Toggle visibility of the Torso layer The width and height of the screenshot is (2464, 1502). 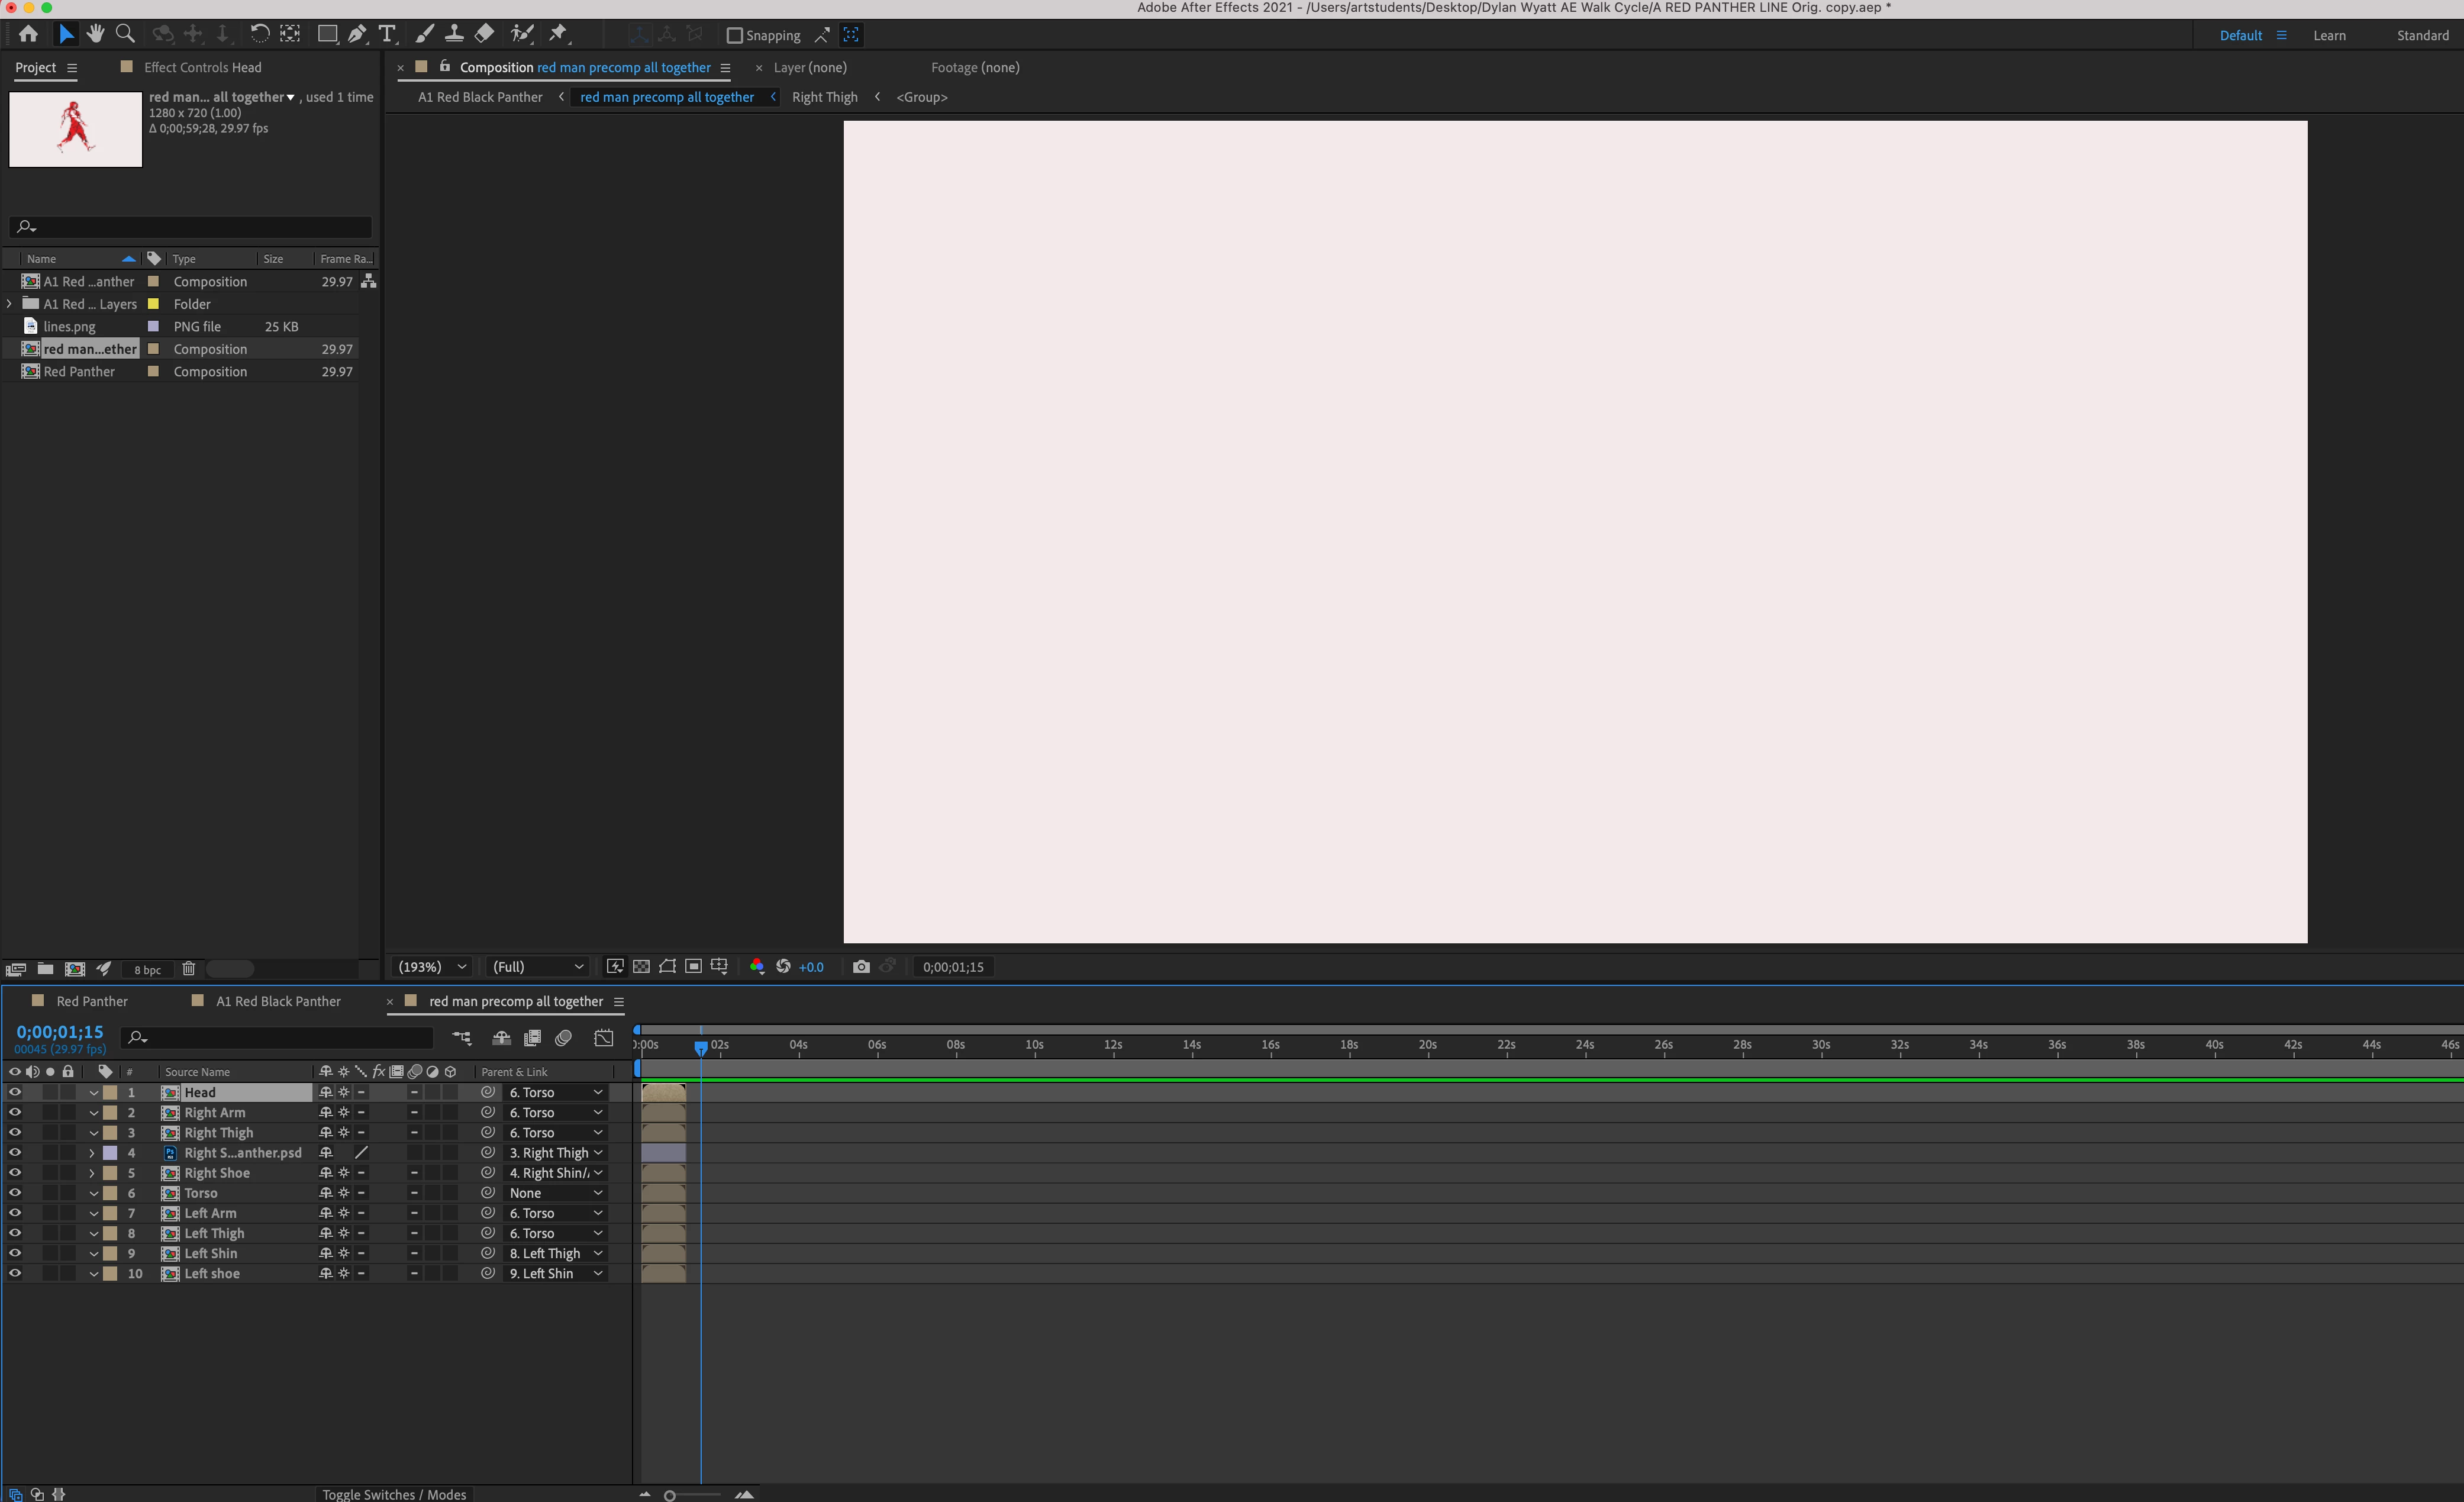pyautogui.click(x=15, y=1193)
